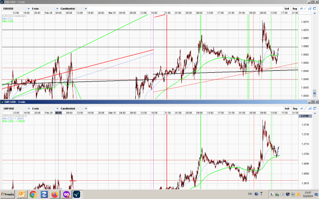Open the Candlestick chart type dropdown in GBP/USD chart

73,108
